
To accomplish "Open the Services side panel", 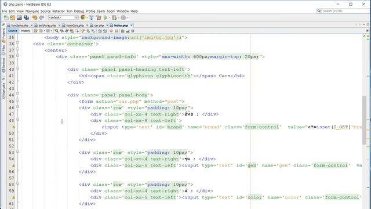I will click(3, 64).
